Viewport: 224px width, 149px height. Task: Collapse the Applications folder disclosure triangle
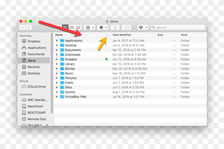coord(57,41)
